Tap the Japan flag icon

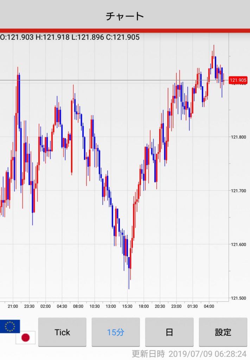point(25,338)
